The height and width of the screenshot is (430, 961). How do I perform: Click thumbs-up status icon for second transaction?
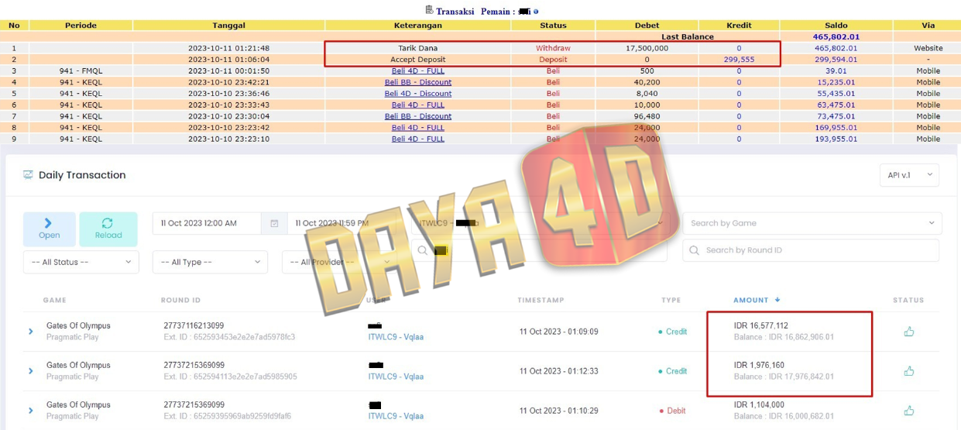click(x=908, y=371)
